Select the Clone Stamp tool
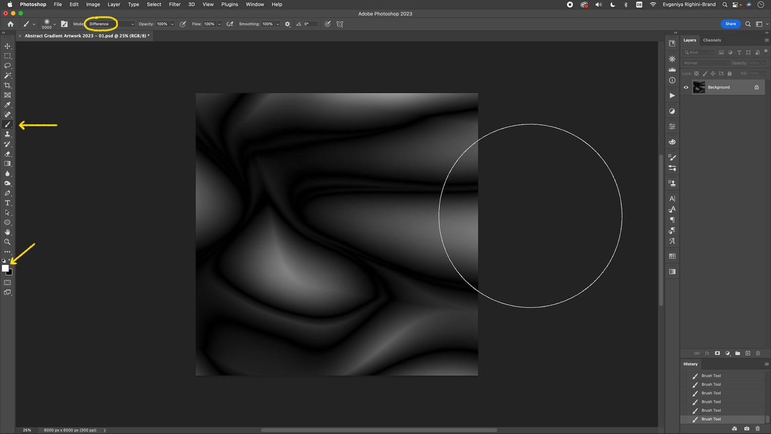Screen dimensions: 771x434 coord(7,134)
